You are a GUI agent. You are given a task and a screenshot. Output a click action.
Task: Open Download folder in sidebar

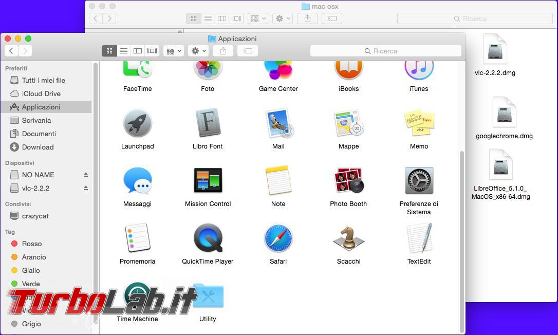[x=46, y=147]
